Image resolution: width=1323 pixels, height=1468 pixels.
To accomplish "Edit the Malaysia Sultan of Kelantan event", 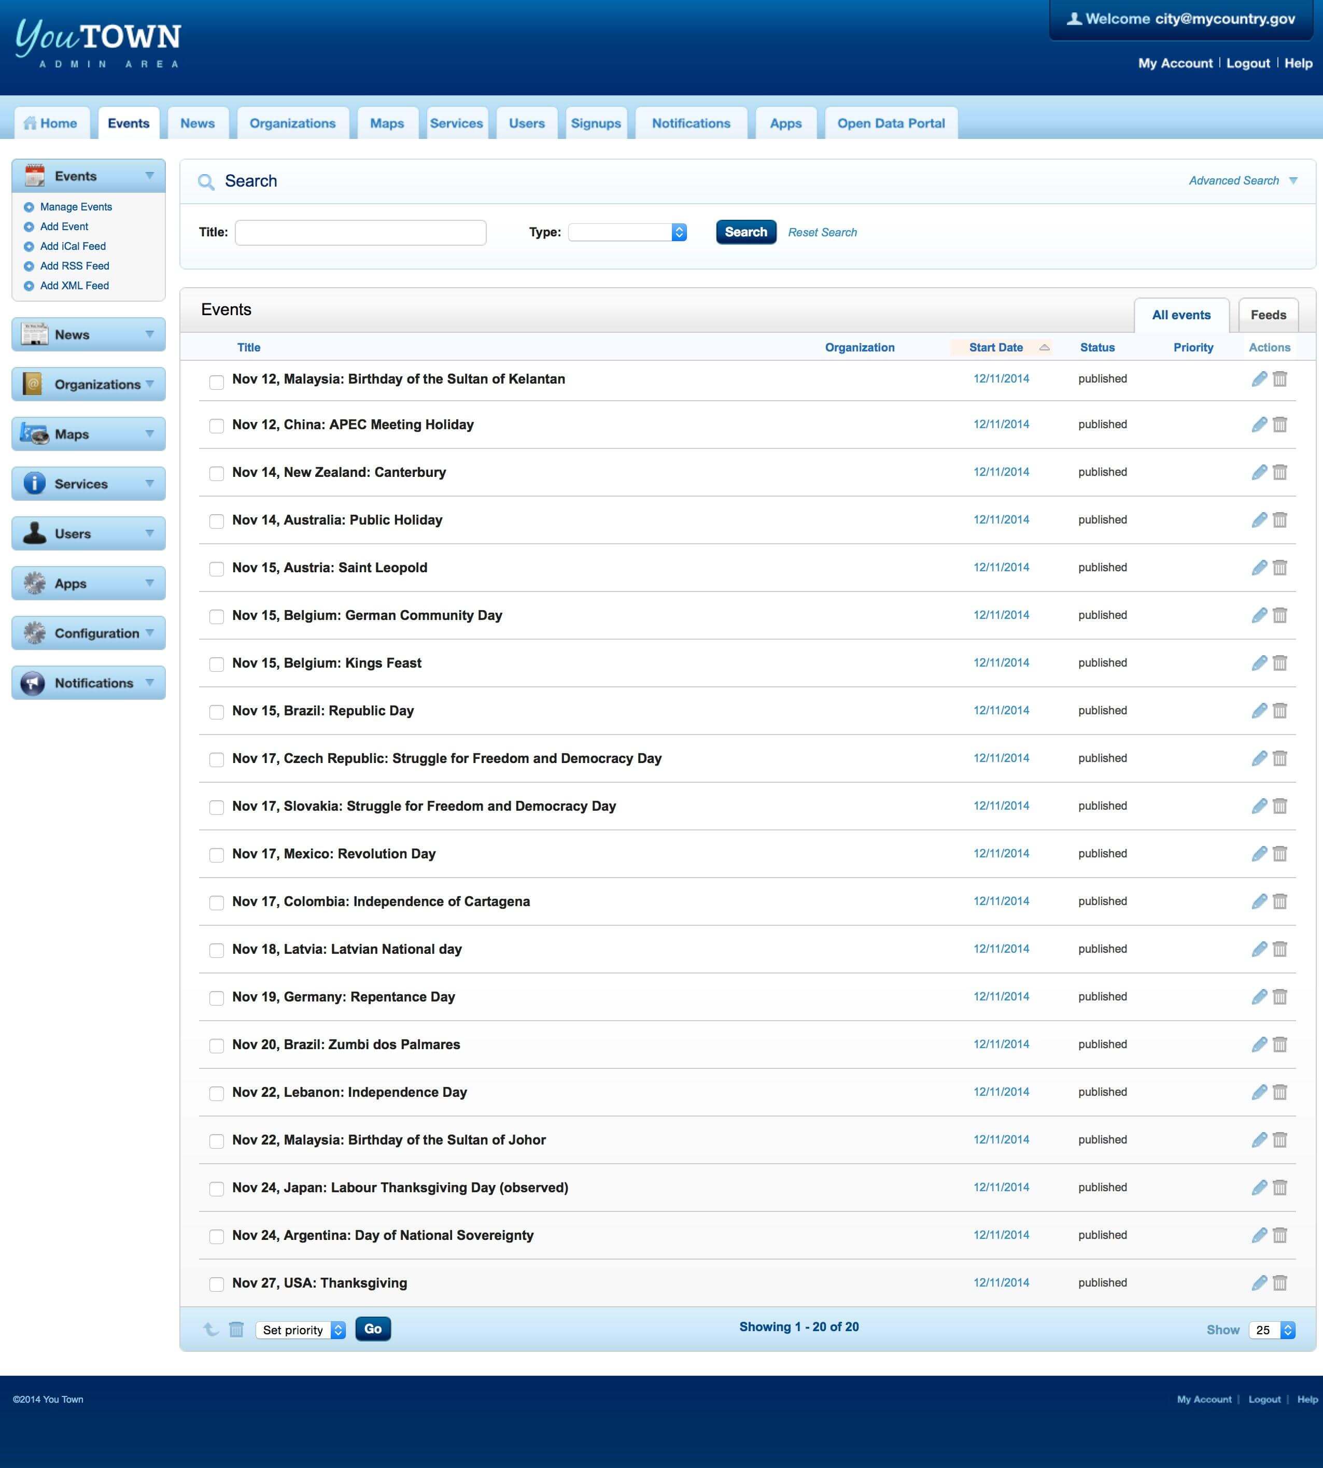I will point(1259,378).
